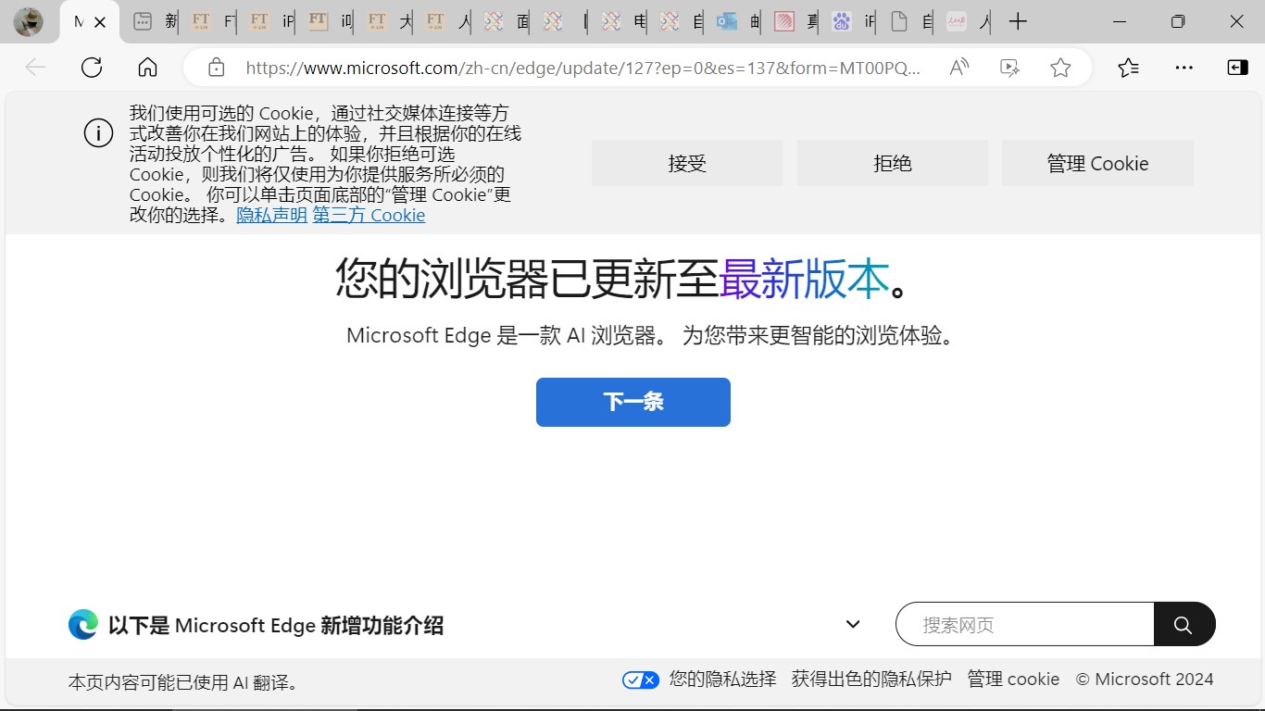The width and height of the screenshot is (1265, 711).
Task: Open the 隐私声明 link
Action: pos(271,215)
